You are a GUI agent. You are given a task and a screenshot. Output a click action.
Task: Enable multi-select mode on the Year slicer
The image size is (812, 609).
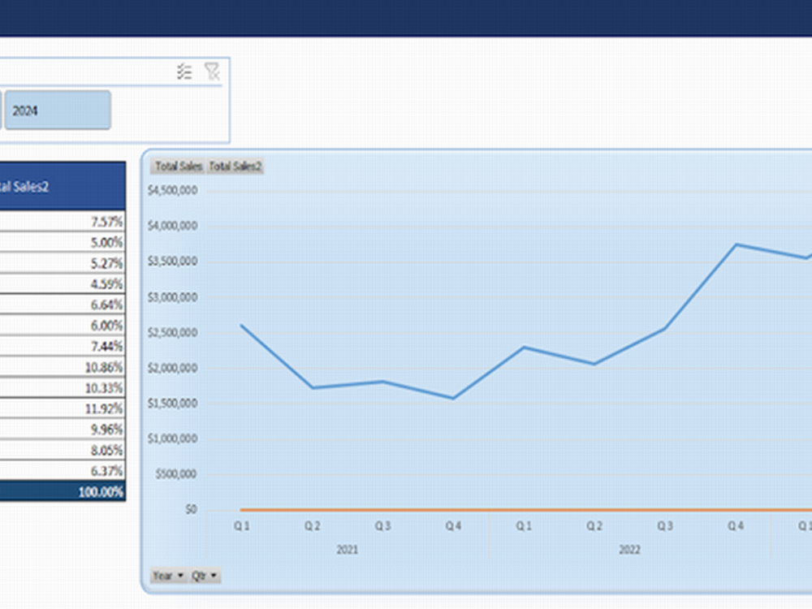tap(183, 71)
